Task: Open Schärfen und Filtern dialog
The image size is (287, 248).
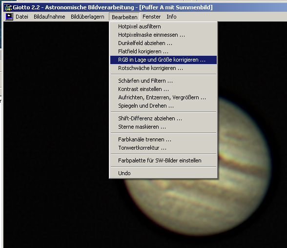Action: 164,81
